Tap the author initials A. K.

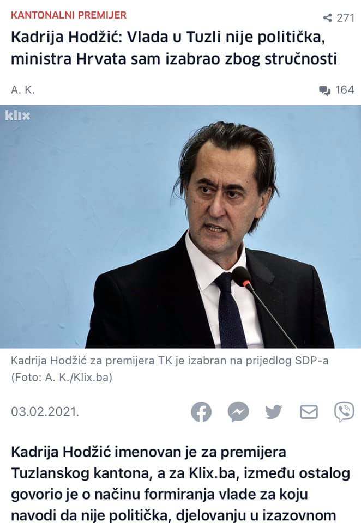(23, 90)
